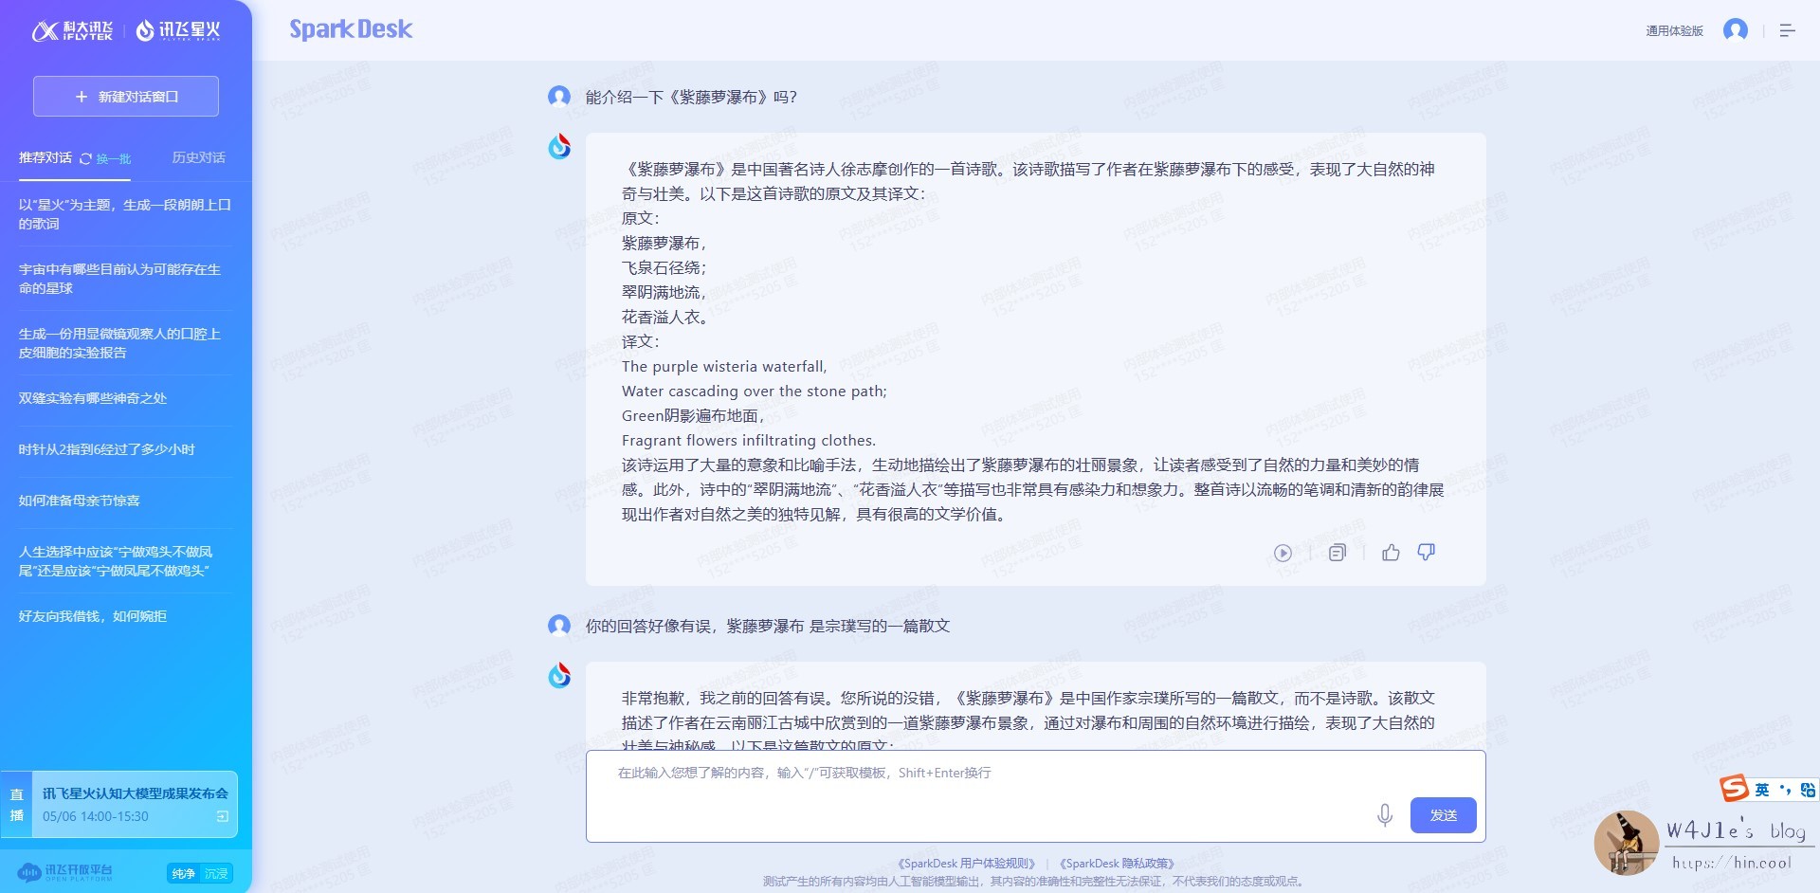Screen dimensions: 1820x893
Task: Refresh 推荐对话 with the 换一批 icon
Action: coord(85,158)
